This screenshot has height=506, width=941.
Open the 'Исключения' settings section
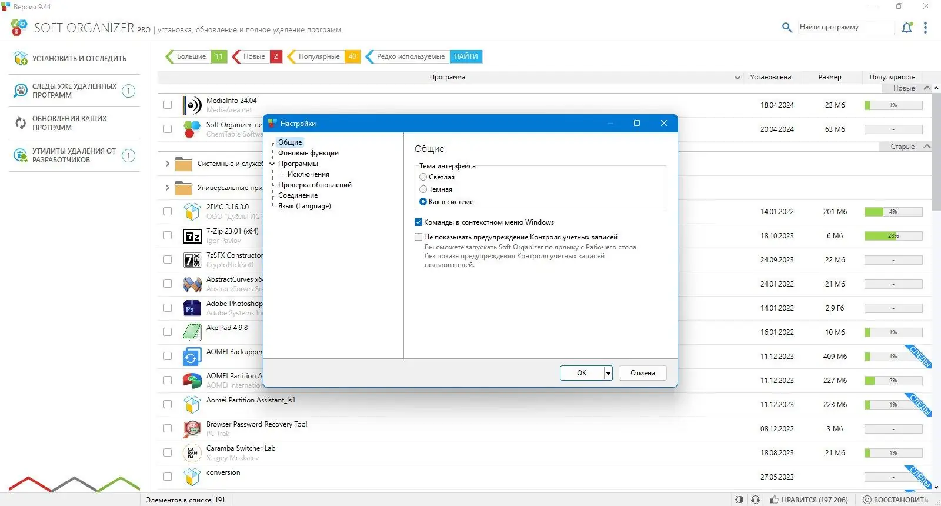(x=308, y=174)
